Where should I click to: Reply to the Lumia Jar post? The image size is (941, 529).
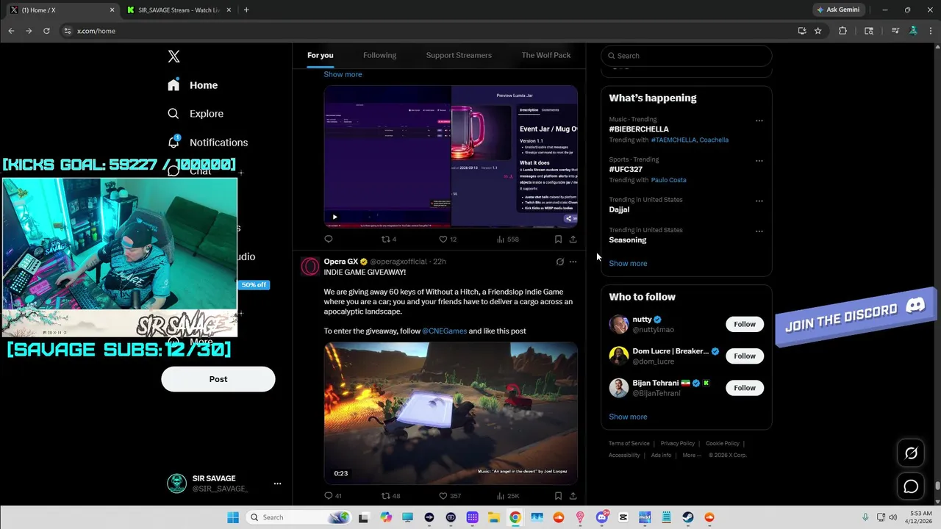(329, 239)
